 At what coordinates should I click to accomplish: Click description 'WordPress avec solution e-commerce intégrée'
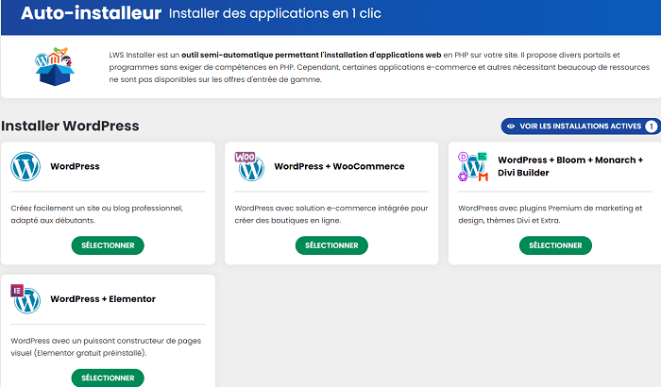(x=331, y=214)
